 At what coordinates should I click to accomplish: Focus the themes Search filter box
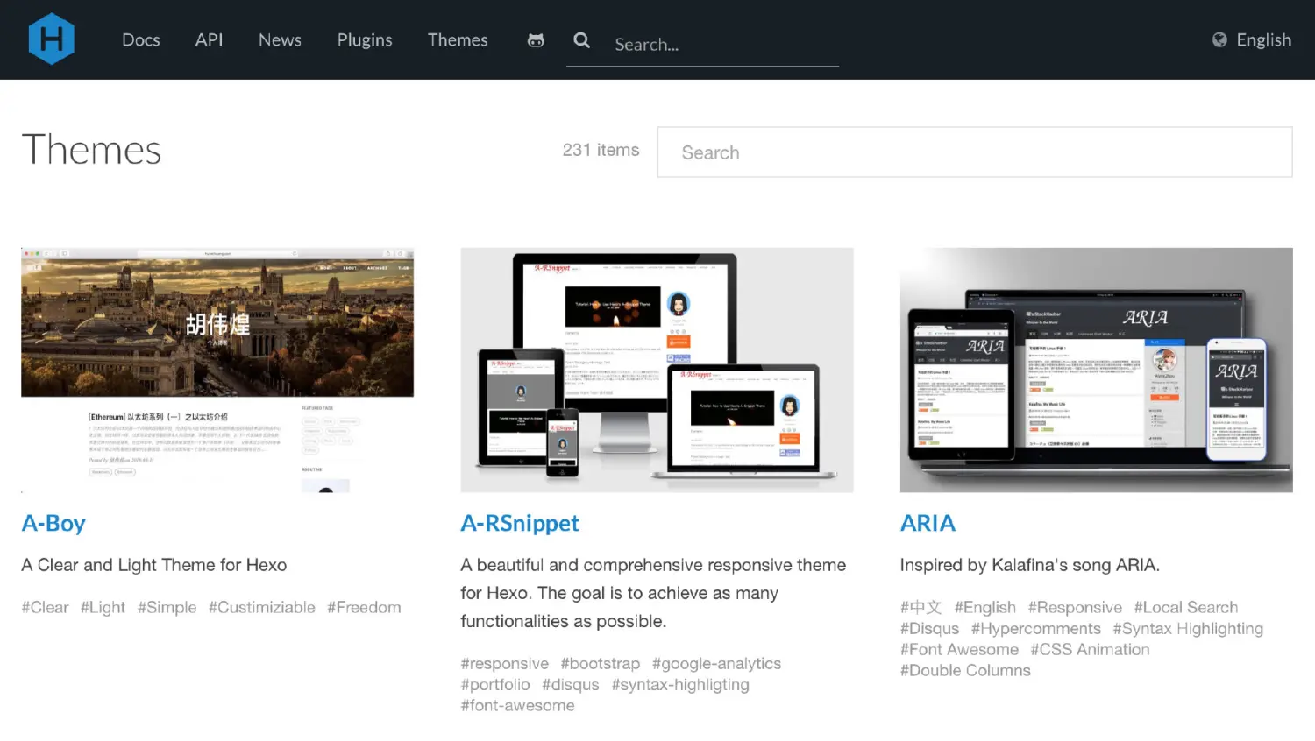coord(975,152)
